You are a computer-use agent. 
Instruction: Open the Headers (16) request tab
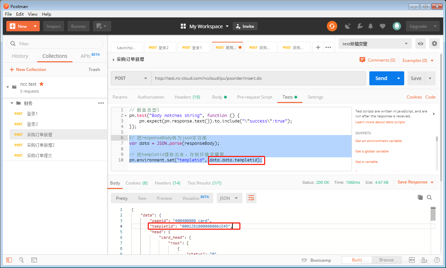pos(187,97)
